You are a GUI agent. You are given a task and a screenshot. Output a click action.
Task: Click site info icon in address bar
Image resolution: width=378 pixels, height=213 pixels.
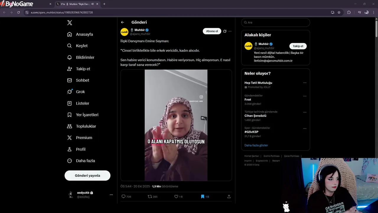coord(27,12)
